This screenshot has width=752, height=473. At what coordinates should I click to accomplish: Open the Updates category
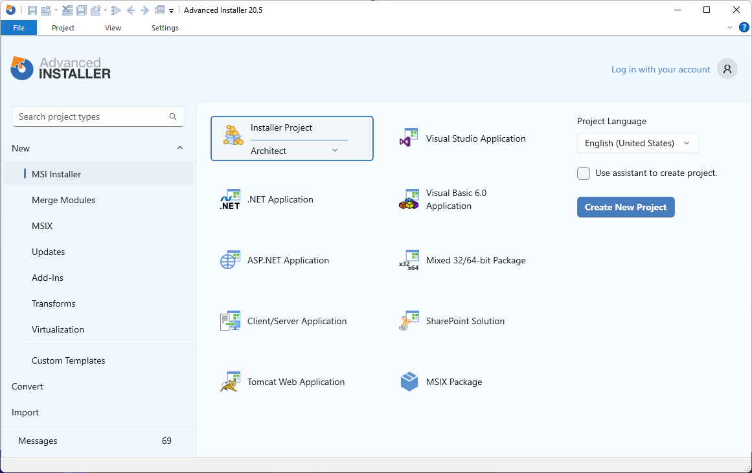tap(49, 252)
